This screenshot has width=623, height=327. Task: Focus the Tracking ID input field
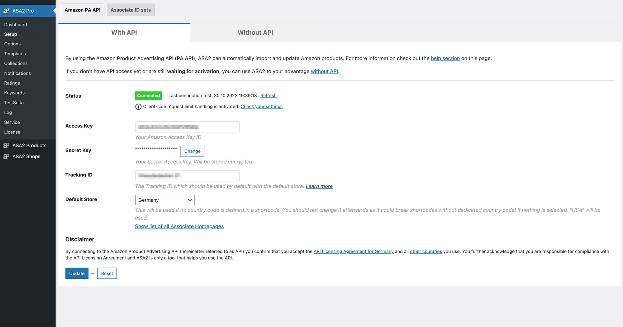coord(187,176)
